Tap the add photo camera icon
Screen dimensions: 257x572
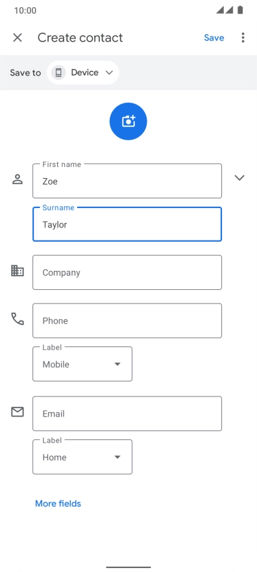(x=128, y=122)
